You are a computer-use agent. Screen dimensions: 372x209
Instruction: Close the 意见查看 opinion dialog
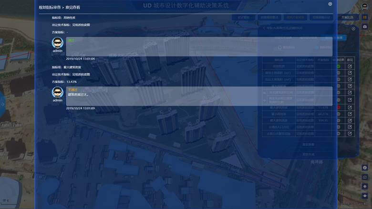[x=330, y=4]
